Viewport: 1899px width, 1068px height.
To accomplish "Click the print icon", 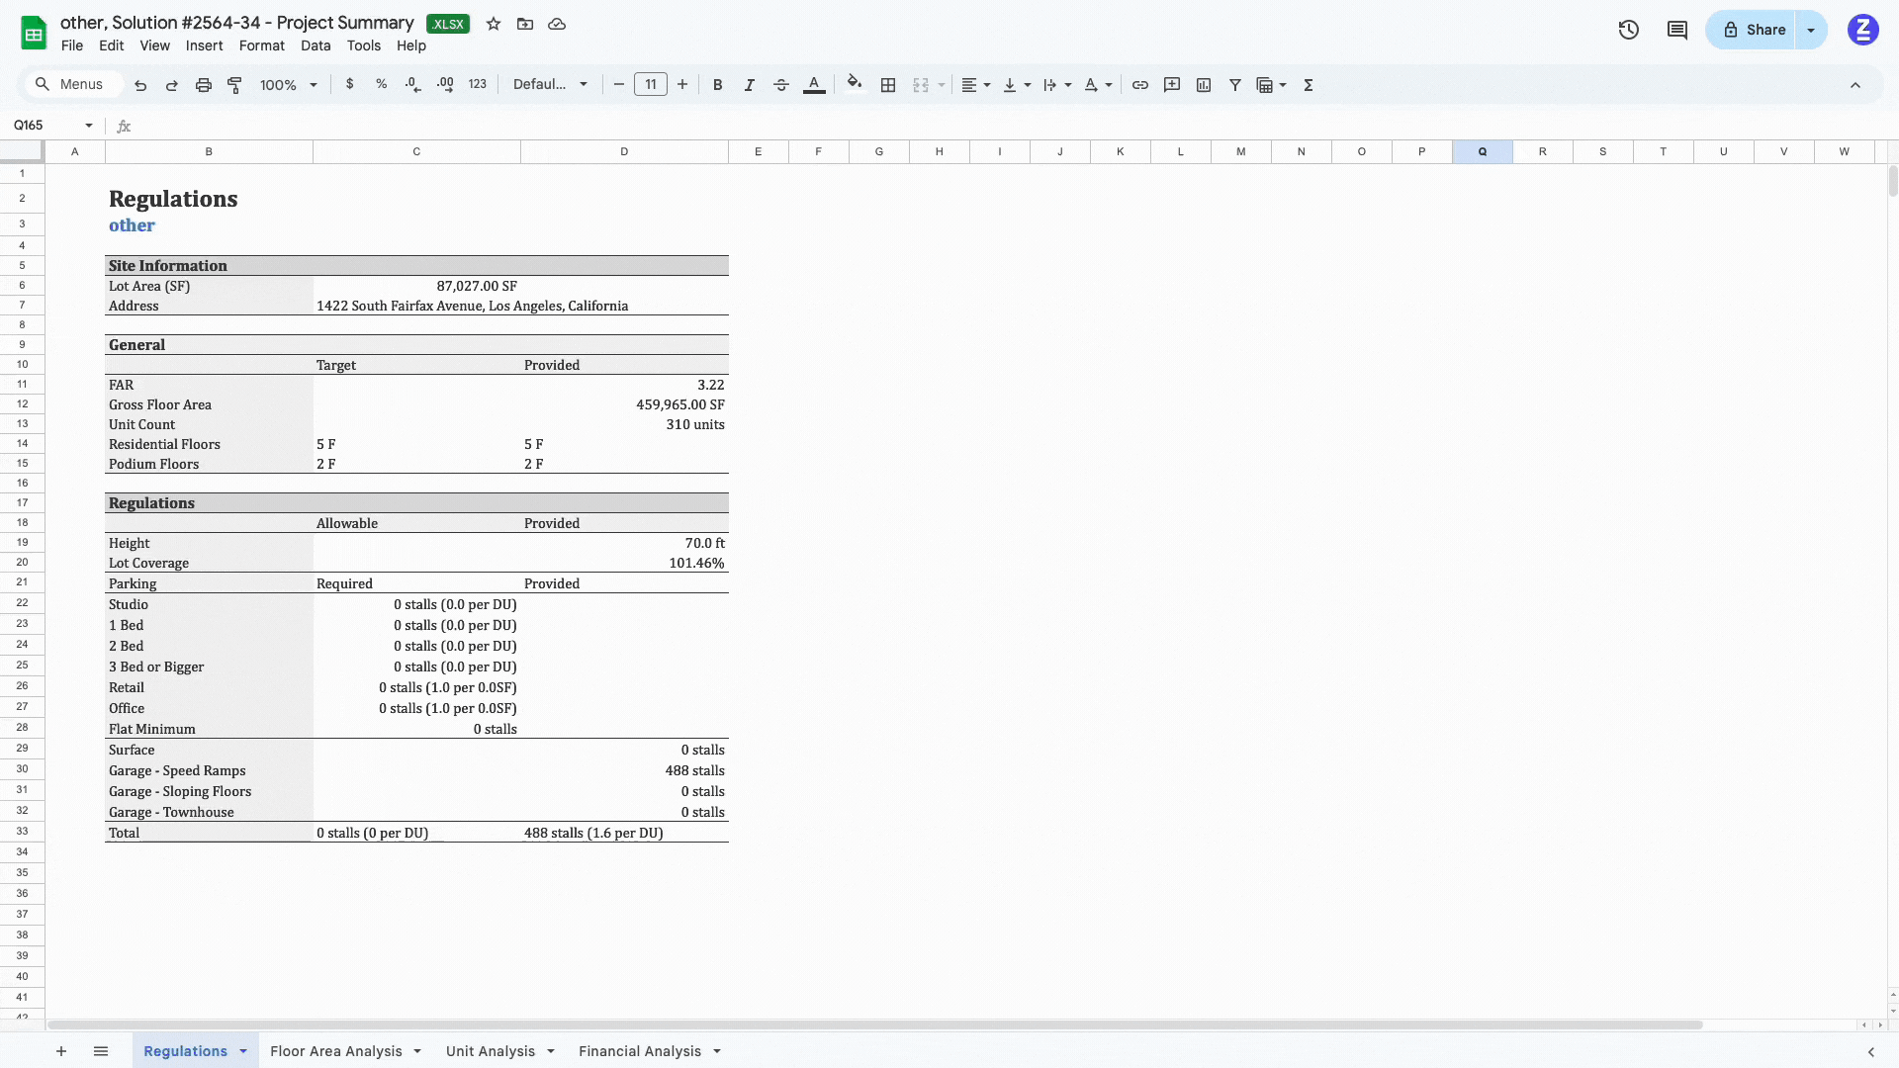I will pos(203,85).
